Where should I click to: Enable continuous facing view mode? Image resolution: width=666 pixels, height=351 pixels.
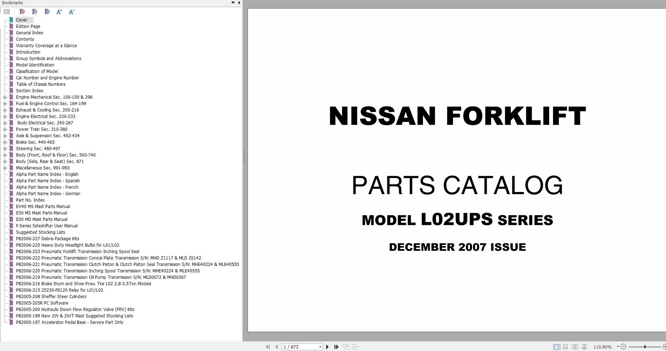click(x=585, y=347)
